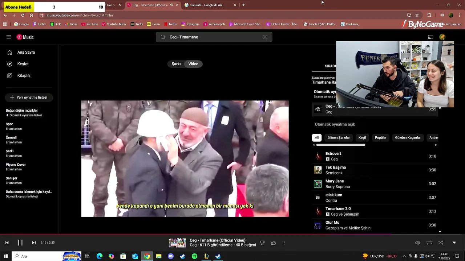Play Mary Jane by Burry Soprano
The image size is (465, 261).
coord(375,184)
